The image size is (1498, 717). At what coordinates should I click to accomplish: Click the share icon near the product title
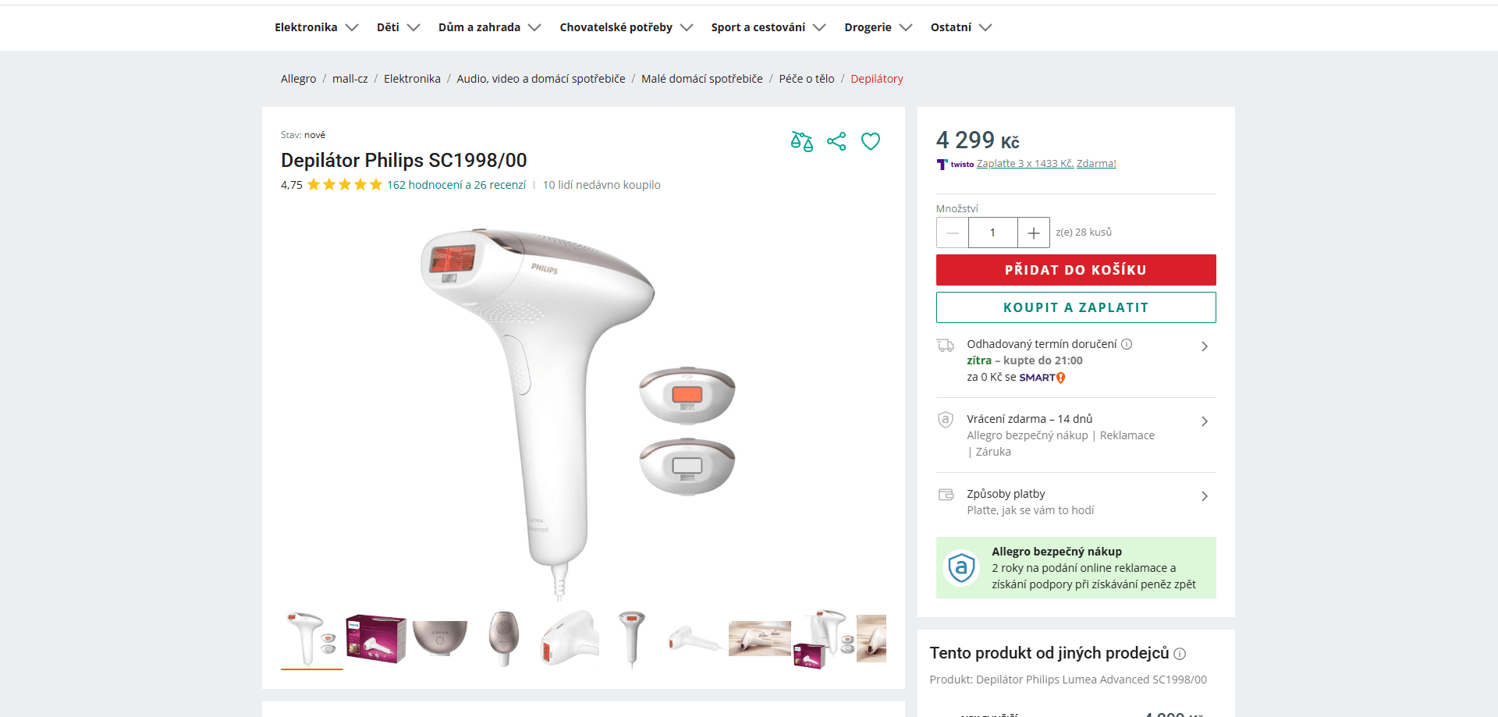click(836, 141)
